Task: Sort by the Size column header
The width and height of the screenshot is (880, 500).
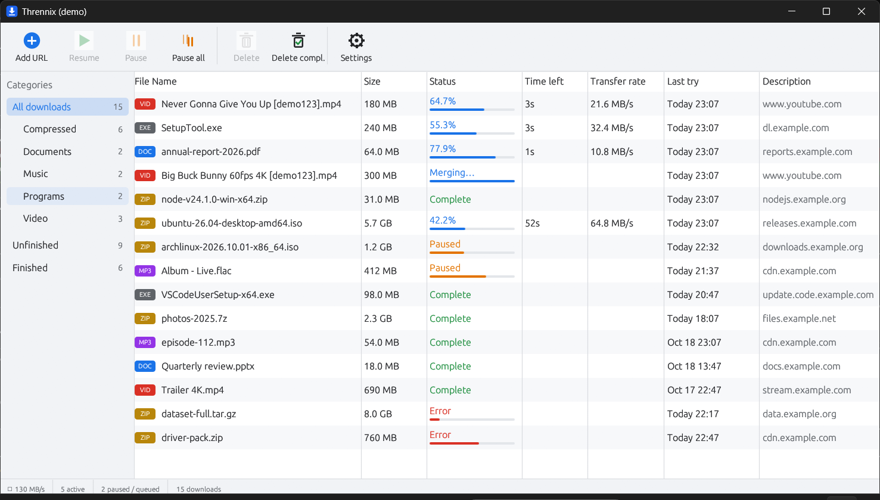Action: [x=394, y=82]
